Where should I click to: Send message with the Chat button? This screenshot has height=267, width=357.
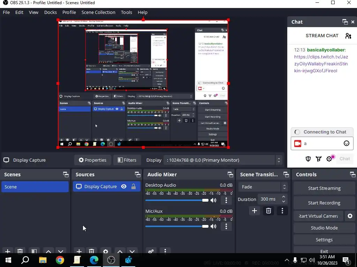[344, 159]
